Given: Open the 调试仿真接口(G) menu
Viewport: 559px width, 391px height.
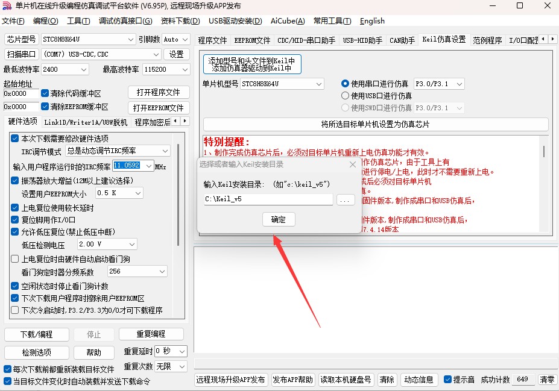Looking at the screenshot, I should point(125,21).
